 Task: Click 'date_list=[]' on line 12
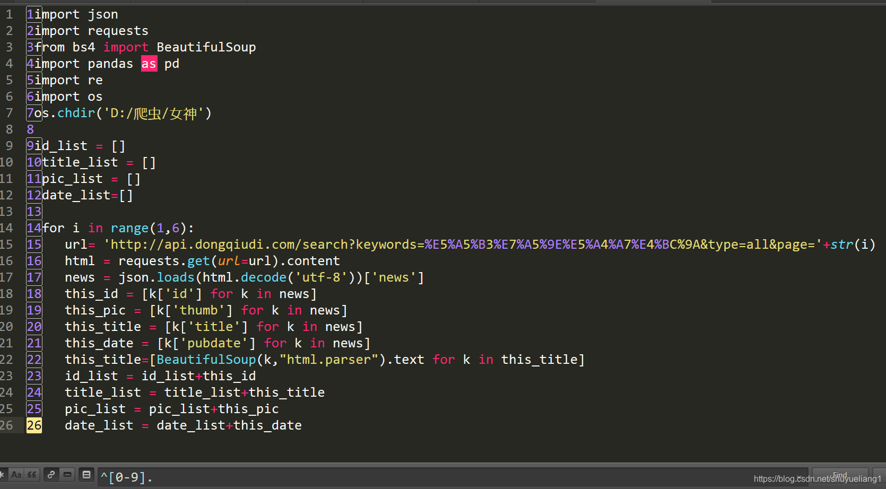coord(88,195)
